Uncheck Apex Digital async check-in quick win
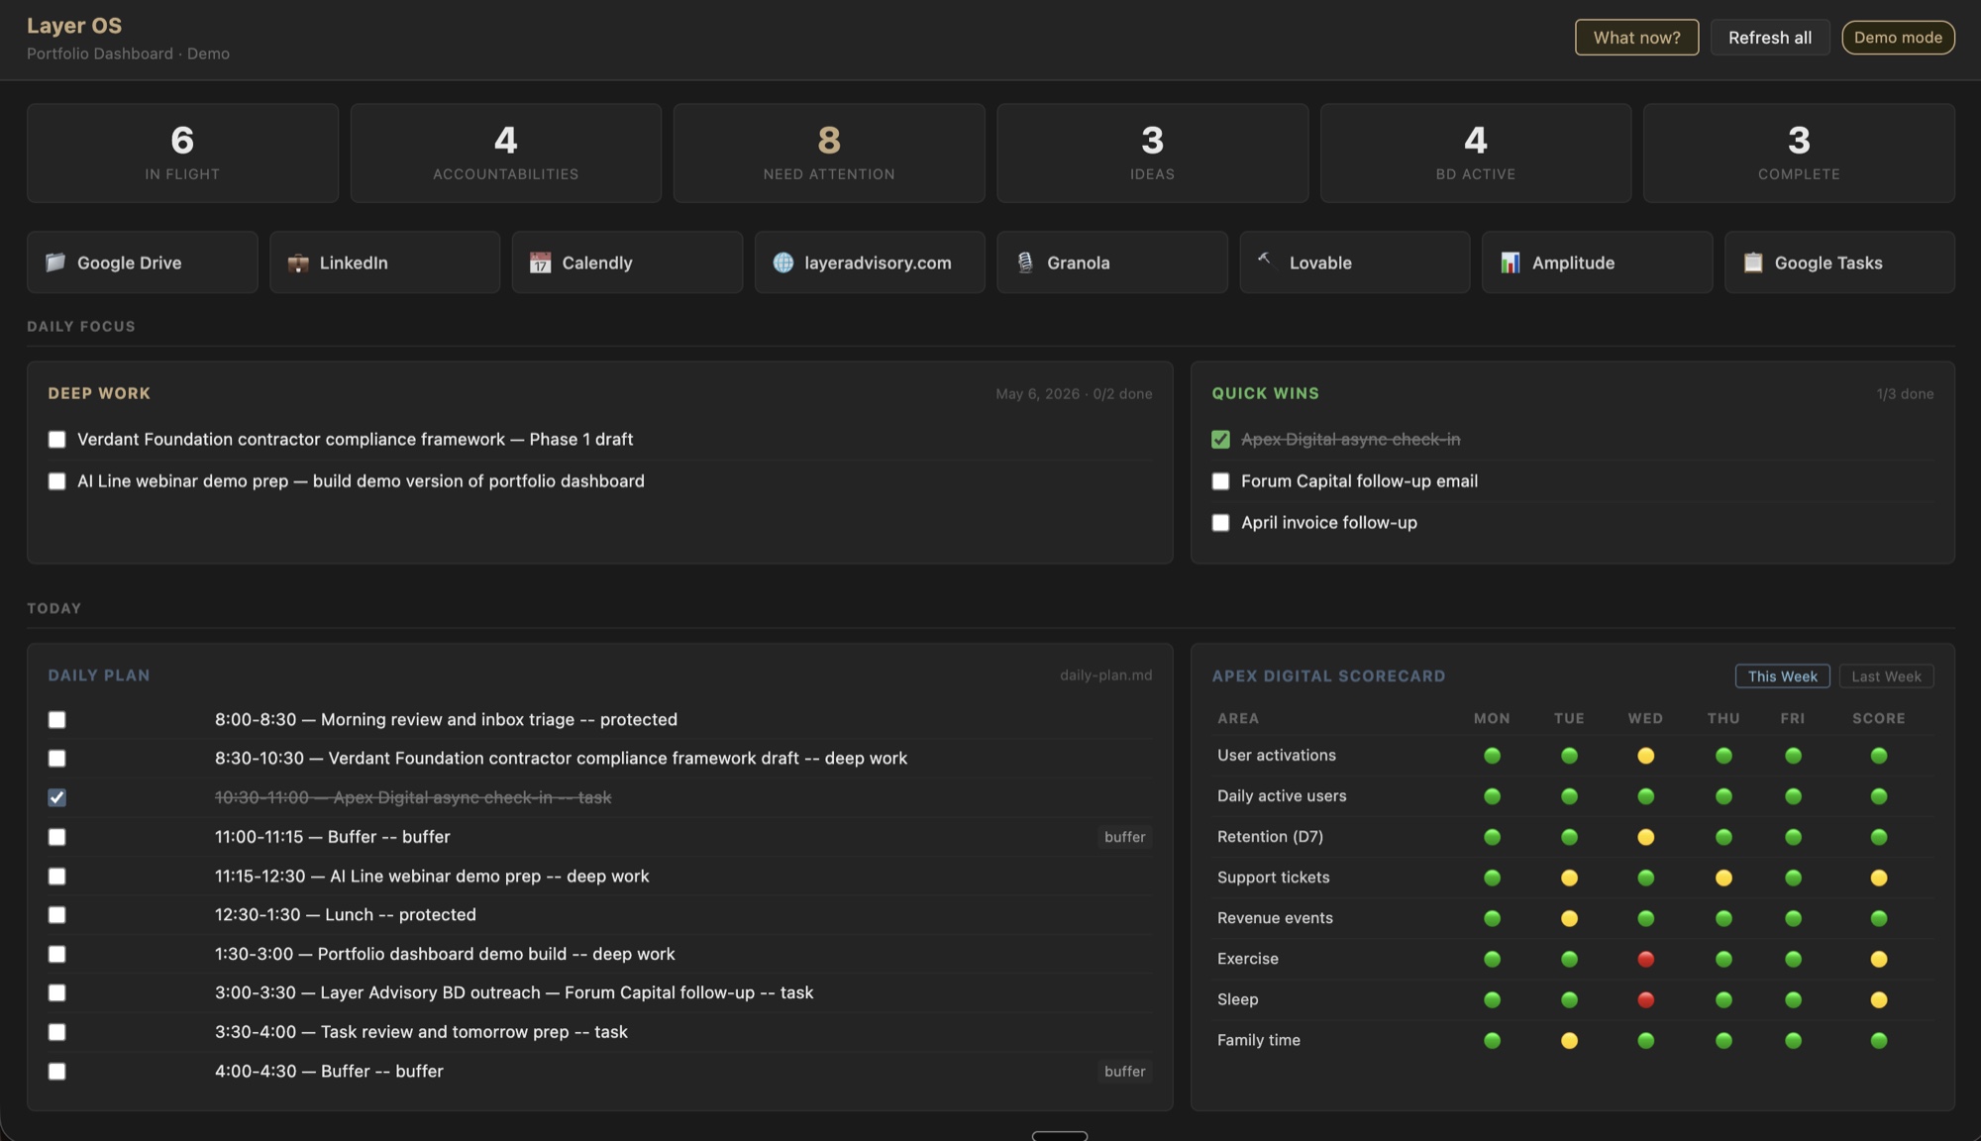1981x1141 pixels. 1220,439
